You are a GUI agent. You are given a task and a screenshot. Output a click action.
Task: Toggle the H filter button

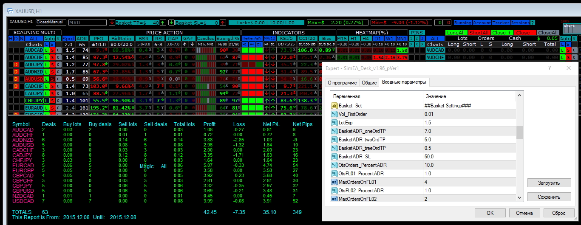pyautogui.click(x=11, y=38)
